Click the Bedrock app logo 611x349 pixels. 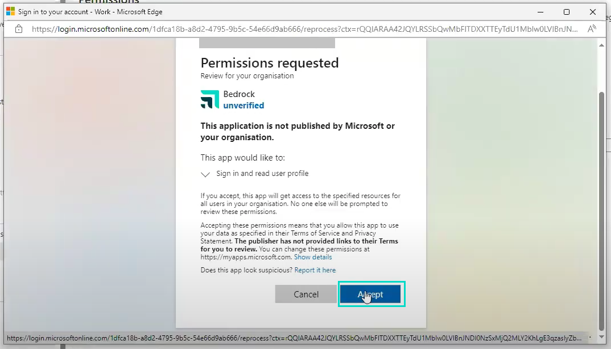pyautogui.click(x=210, y=99)
